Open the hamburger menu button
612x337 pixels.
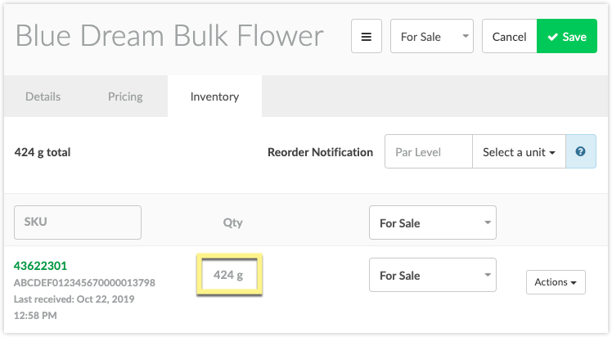366,36
